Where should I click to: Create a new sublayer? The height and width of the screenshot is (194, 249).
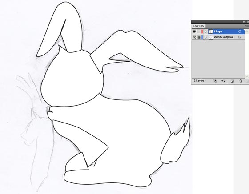click(223, 81)
